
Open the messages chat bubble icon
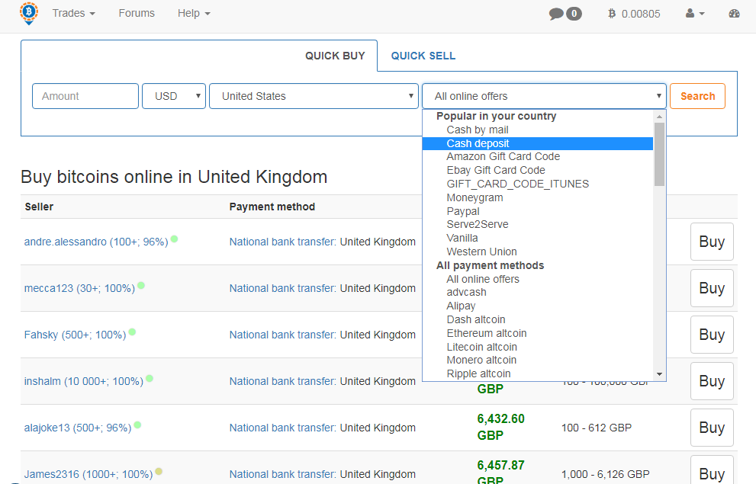pyautogui.click(x=556, y=14)
